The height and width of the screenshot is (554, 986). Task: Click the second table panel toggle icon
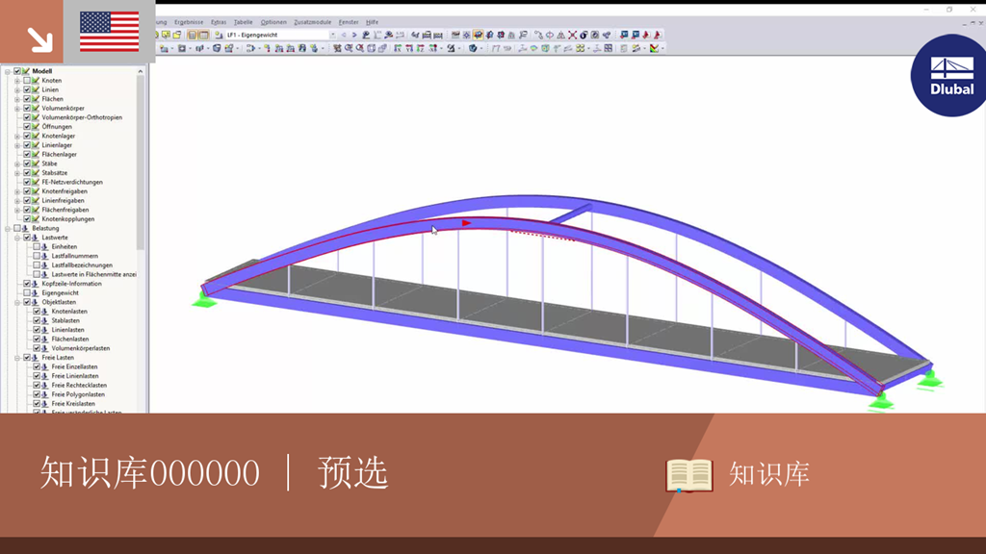(x=204, y=36)
